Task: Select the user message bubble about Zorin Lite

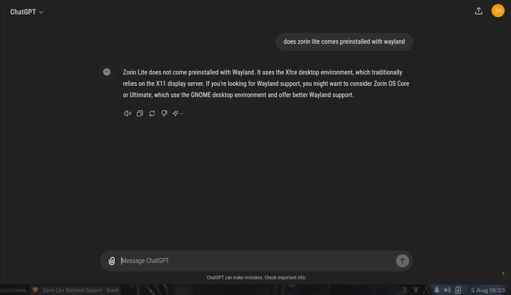Action: coord(344,42)
